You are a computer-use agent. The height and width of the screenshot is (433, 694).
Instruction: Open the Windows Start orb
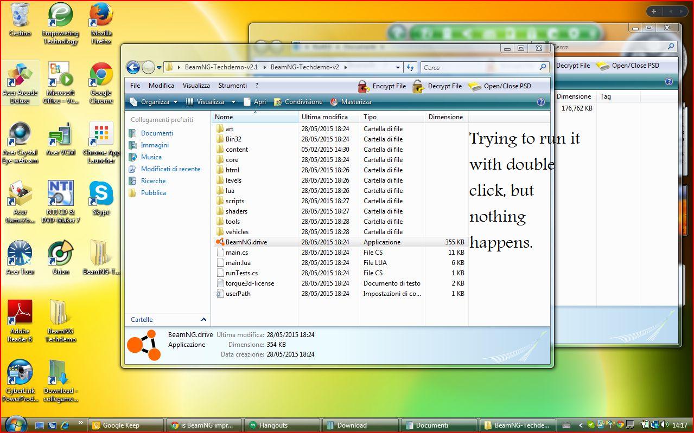tap(15, 424)
